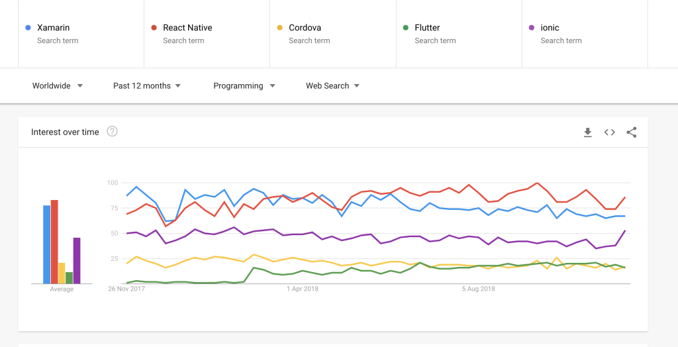The height and width of the screenshot is (347, 678).
Task: Change the Web Search type dropdown
Action: [x=332, y=86]
